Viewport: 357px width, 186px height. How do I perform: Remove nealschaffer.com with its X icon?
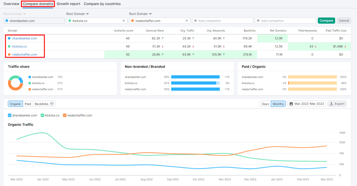tap(187, 21)
